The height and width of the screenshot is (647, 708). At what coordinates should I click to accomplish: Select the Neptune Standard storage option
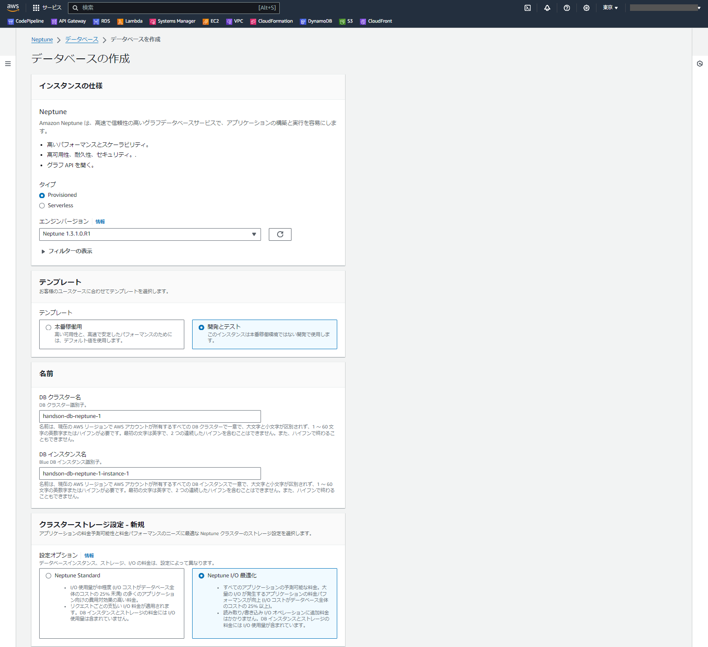[112, 603]
